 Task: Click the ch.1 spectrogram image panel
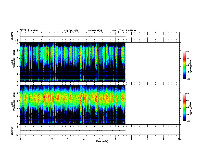pyautogui.click(x=73, y=62)
